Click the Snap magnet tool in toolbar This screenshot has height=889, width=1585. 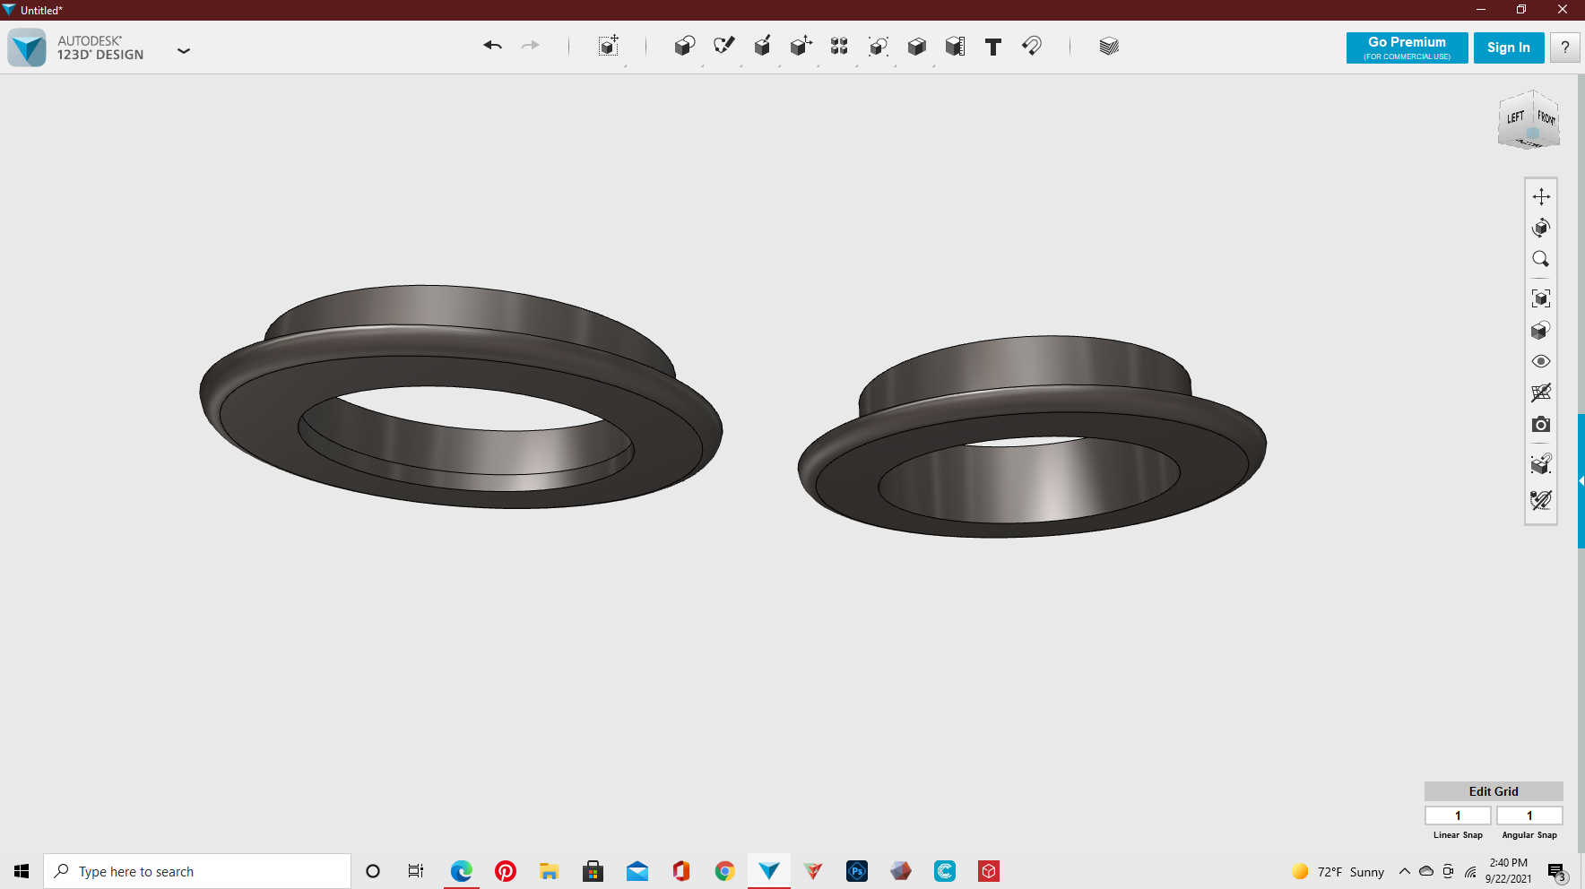pos(1032,47)
